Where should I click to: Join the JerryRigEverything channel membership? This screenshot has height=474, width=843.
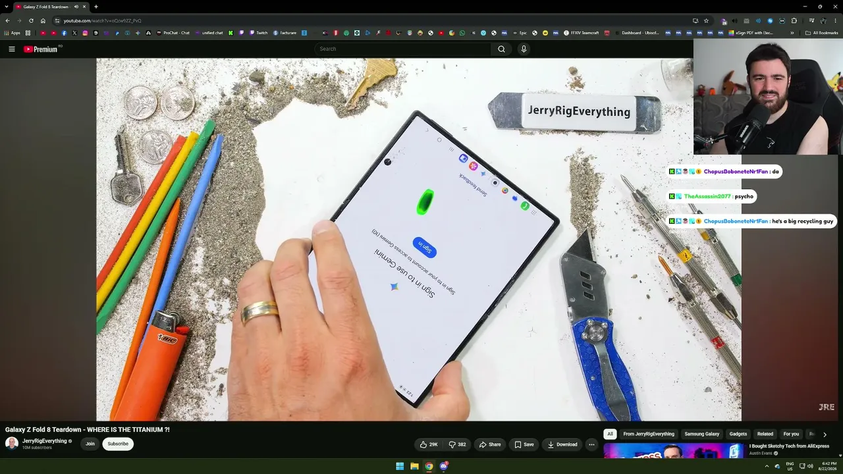click(x=90, y=444)
